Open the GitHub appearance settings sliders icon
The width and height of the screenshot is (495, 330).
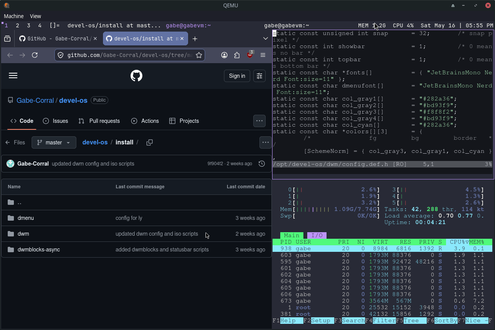pyautogui.click(x=259, y=76)
